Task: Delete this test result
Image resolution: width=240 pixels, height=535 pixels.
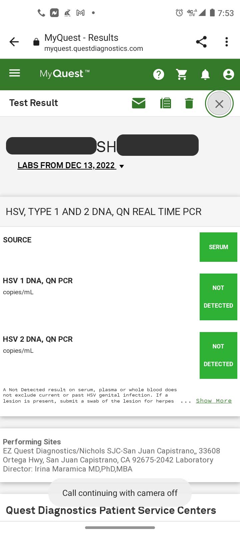Action: pos(189,103)
